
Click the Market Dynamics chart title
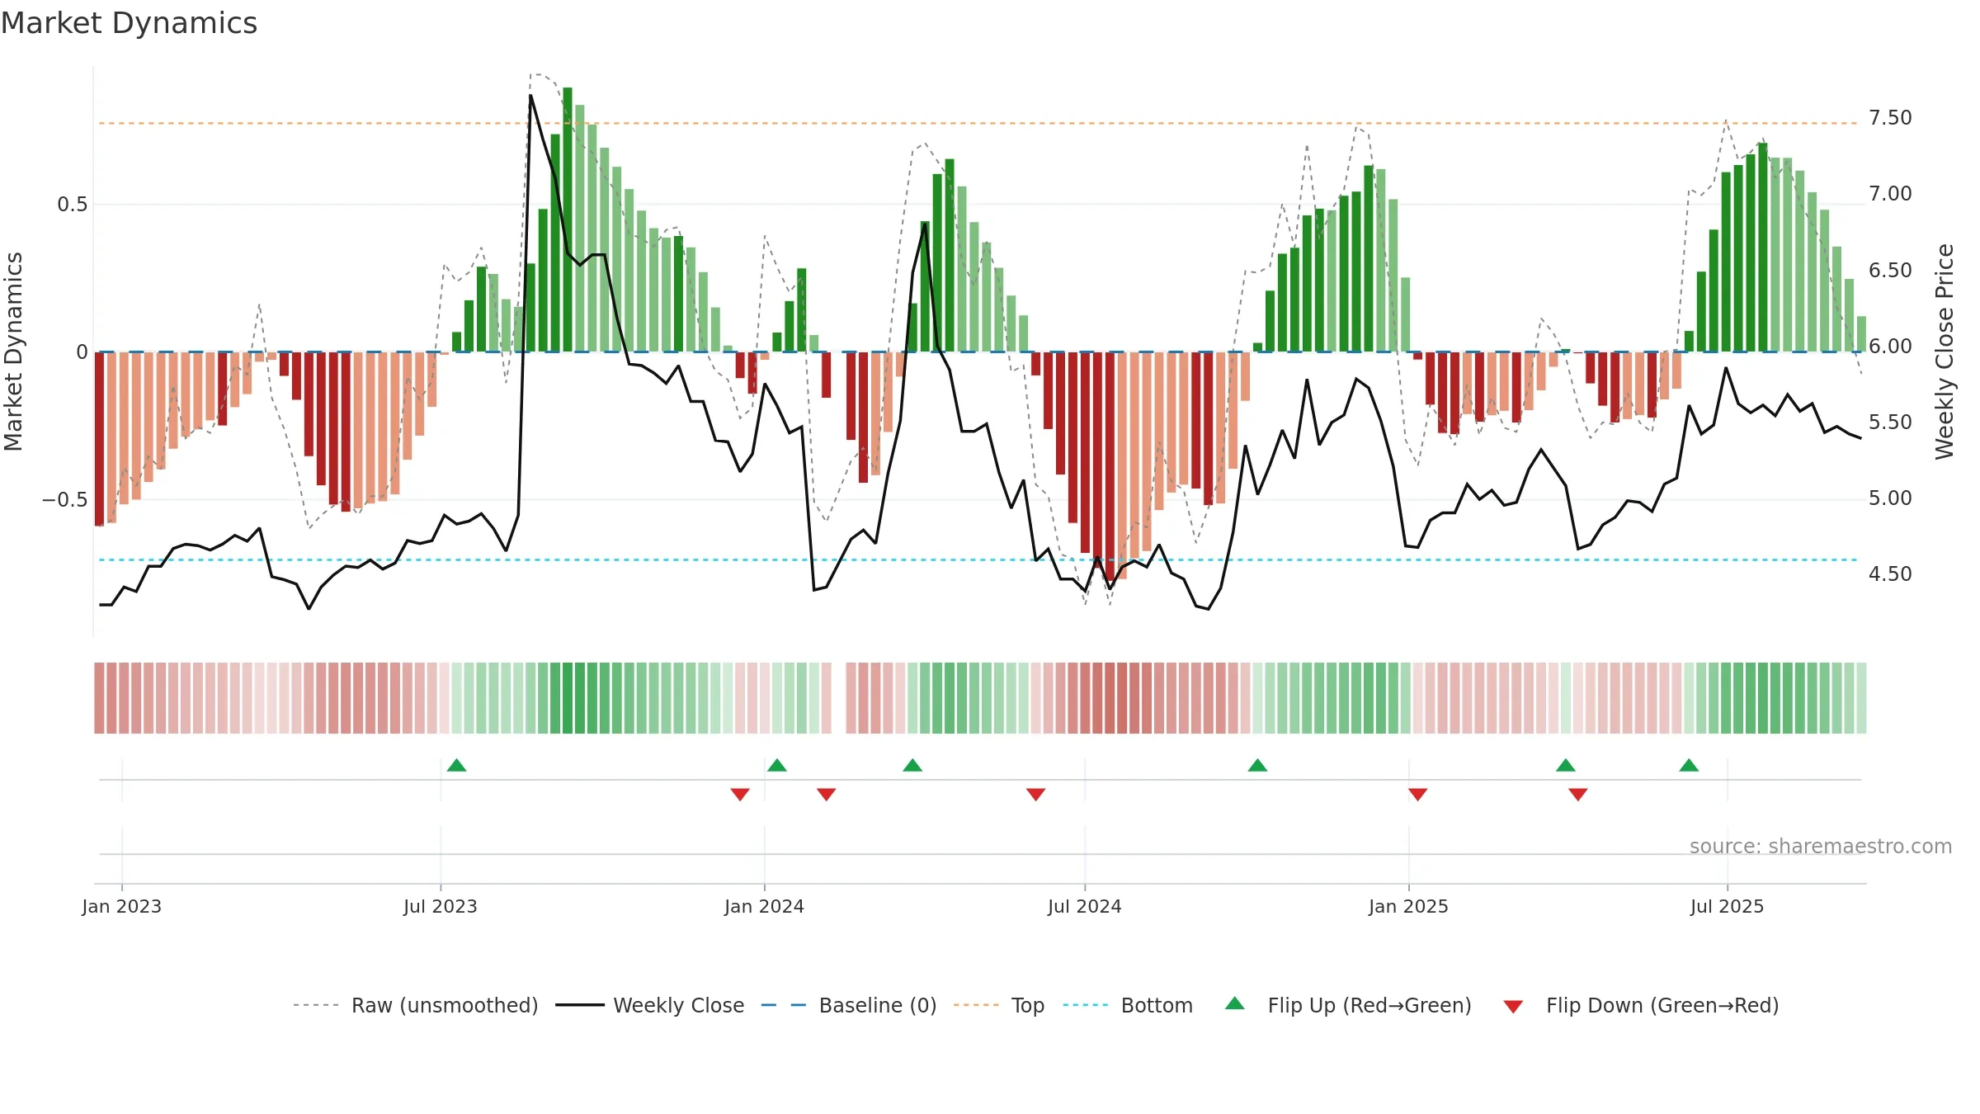click(x=129, y=23)
